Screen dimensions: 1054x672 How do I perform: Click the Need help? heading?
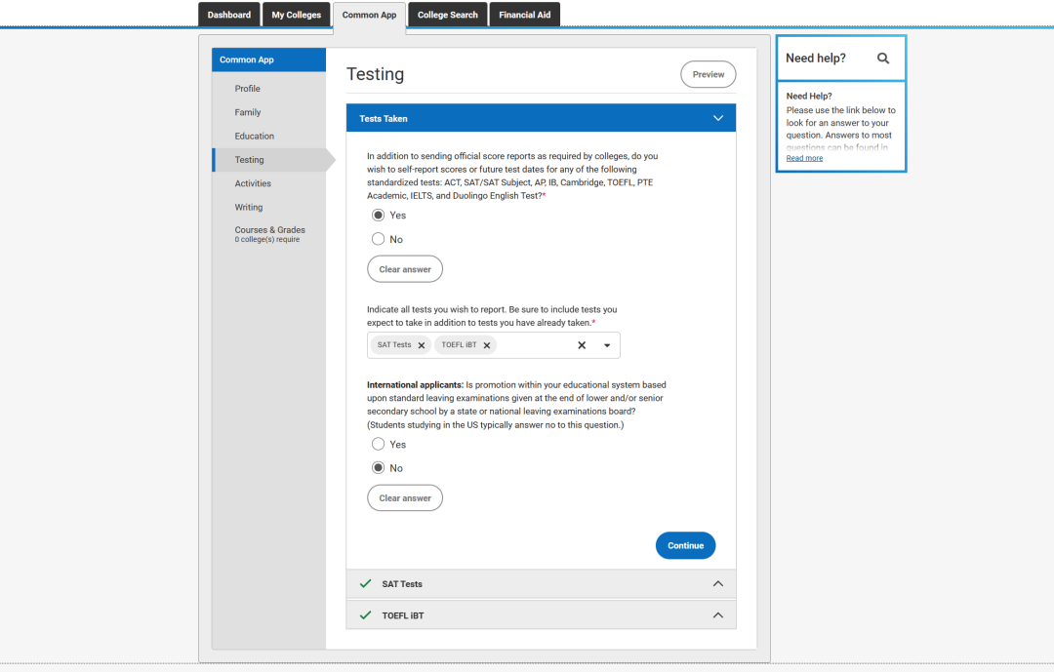[815, 59]
